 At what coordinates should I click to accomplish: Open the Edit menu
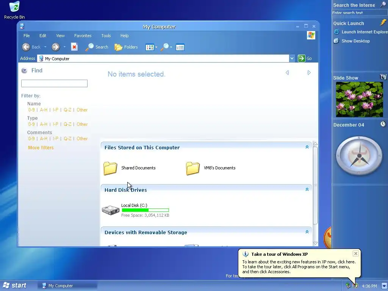pyautogui.click(x=43, y=36)
